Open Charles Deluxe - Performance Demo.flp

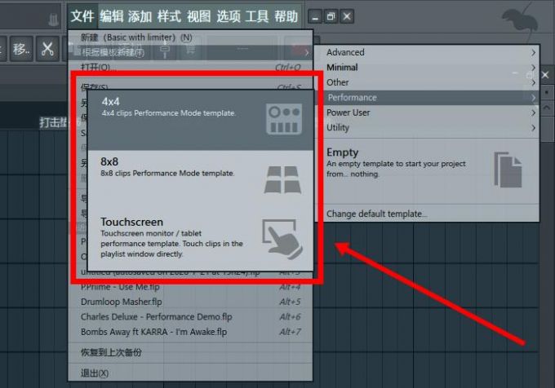[x=190, y=317]
